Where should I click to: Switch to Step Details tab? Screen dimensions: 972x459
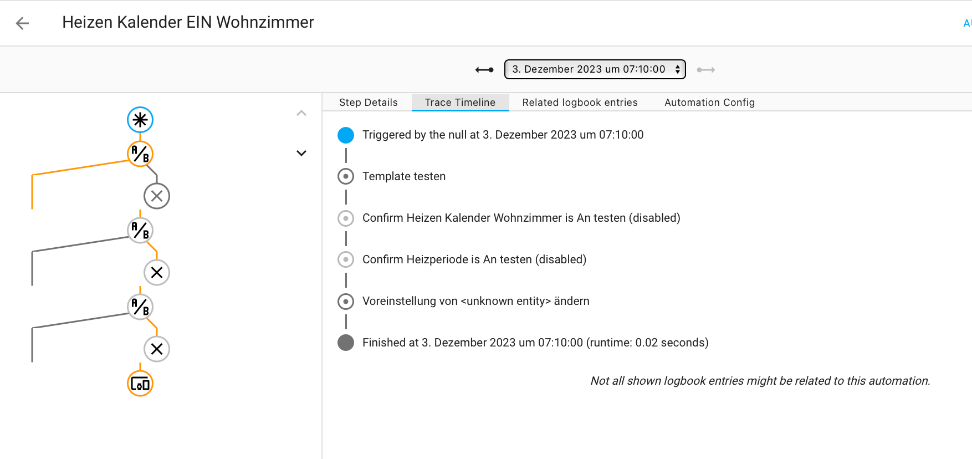pos(368,103)
